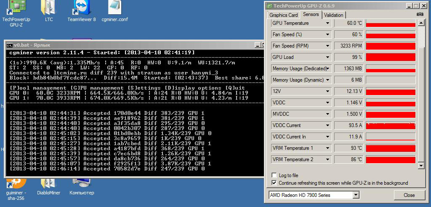Click the sensor list scrollbar down arrow
The height and width of the screenshot is (207, 431).
pyautogui.click(x=421, y=165)
